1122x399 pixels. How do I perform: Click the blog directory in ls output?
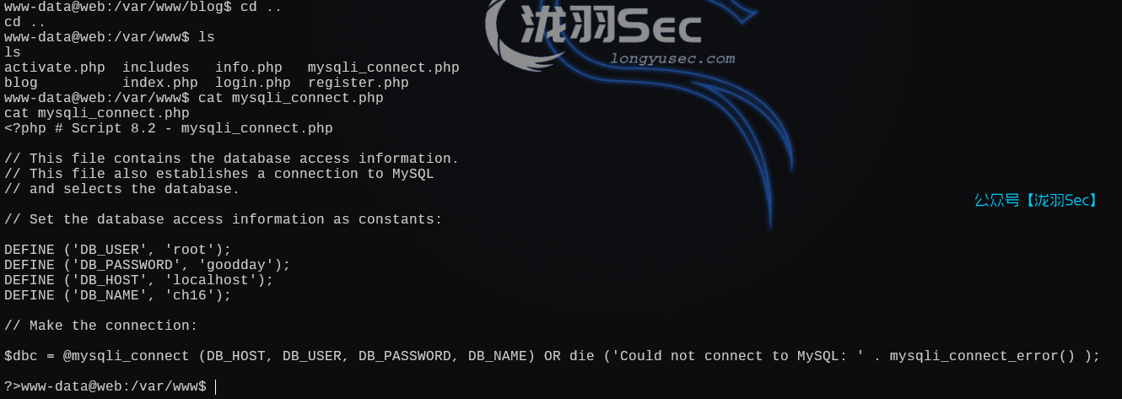21,83
